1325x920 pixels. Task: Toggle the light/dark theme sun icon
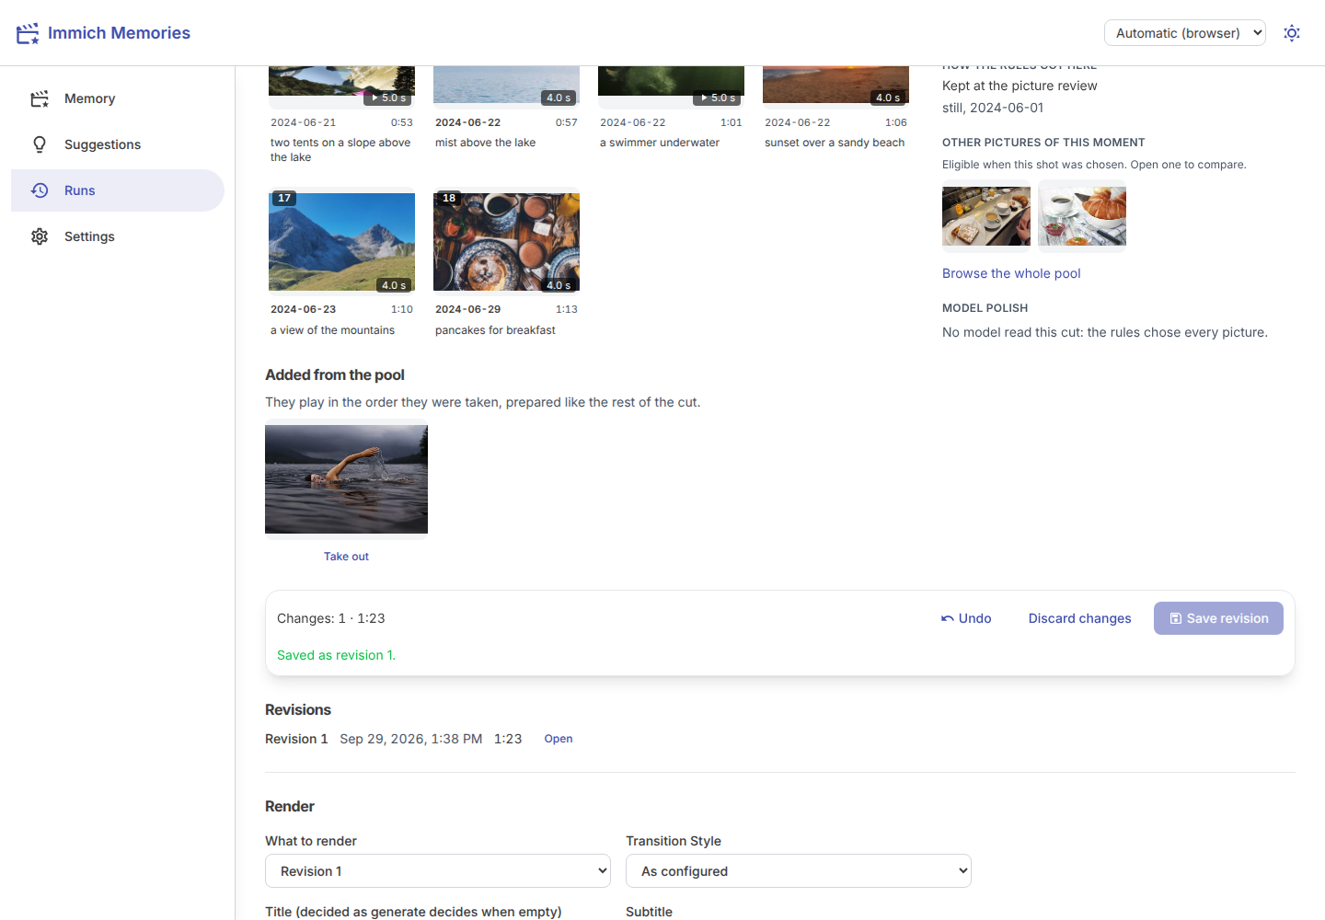click(1292, 33)
